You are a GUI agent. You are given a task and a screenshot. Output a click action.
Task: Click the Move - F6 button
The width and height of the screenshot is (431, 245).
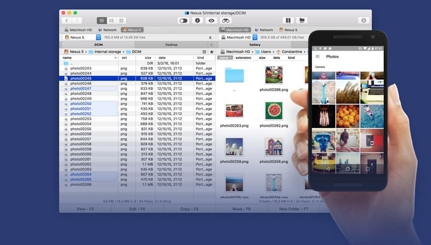click(241, 209)
